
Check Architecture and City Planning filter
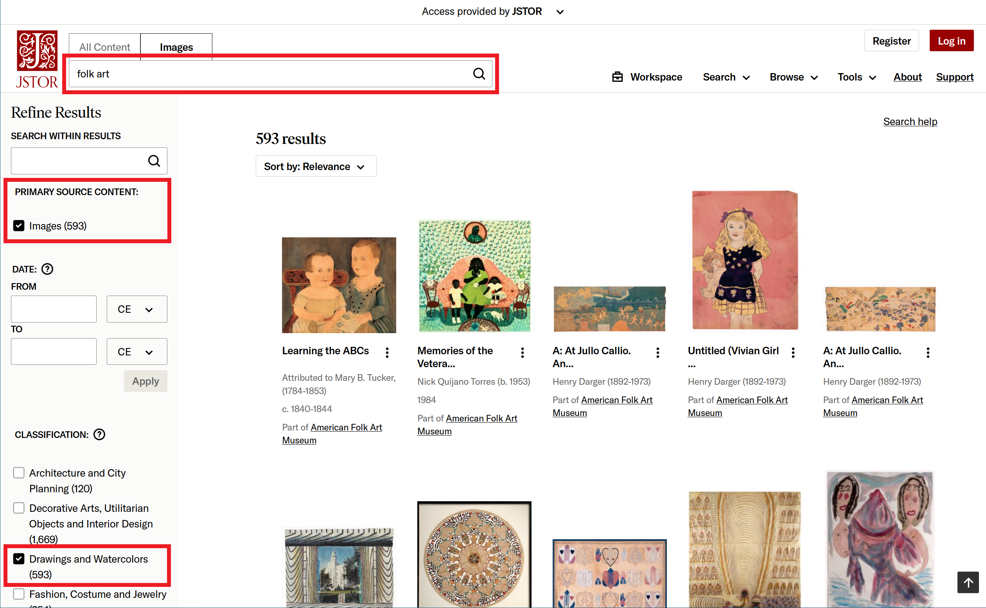pos(19,473)
